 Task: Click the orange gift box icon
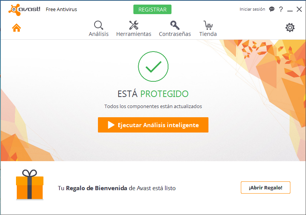pos(30,184)
